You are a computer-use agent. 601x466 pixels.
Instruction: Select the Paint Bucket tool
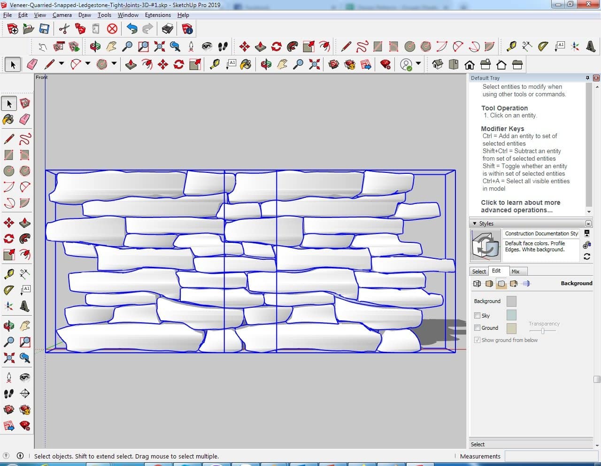(x=8, y=119)
